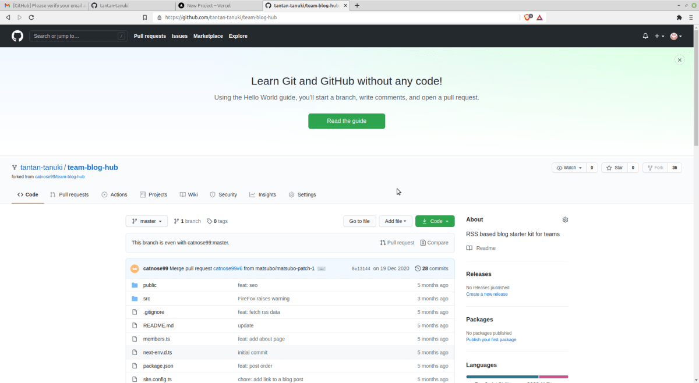Open the Insights tab

coord(263,194)
